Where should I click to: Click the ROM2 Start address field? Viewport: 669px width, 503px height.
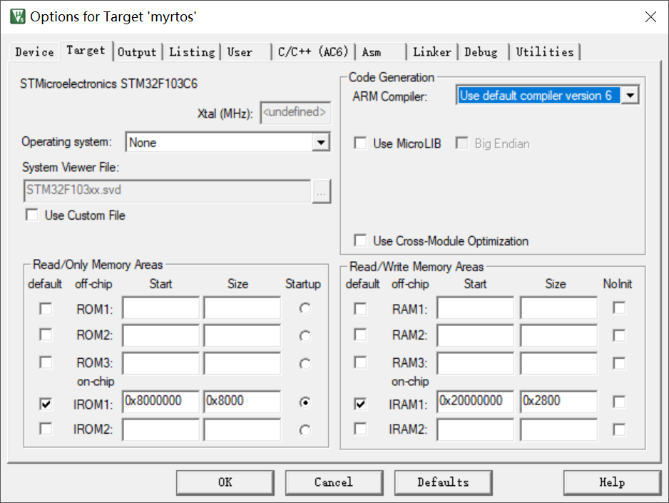click(161, 335)
